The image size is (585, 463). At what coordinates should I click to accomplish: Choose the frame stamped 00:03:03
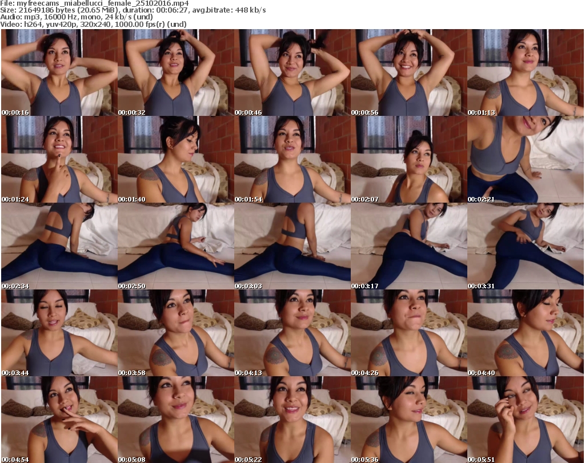292,247
